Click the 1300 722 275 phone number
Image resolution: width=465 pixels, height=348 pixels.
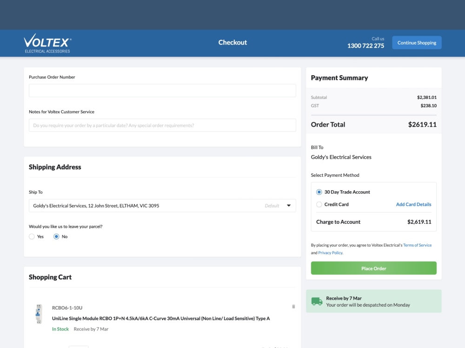tap(365, 46)
